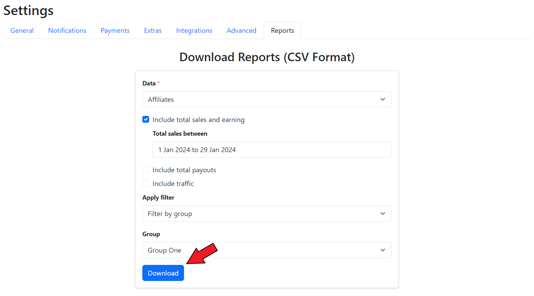Click the chevron arrow in Group One select
The width and height of the screenshot is (534, 296).
[382, 250]
